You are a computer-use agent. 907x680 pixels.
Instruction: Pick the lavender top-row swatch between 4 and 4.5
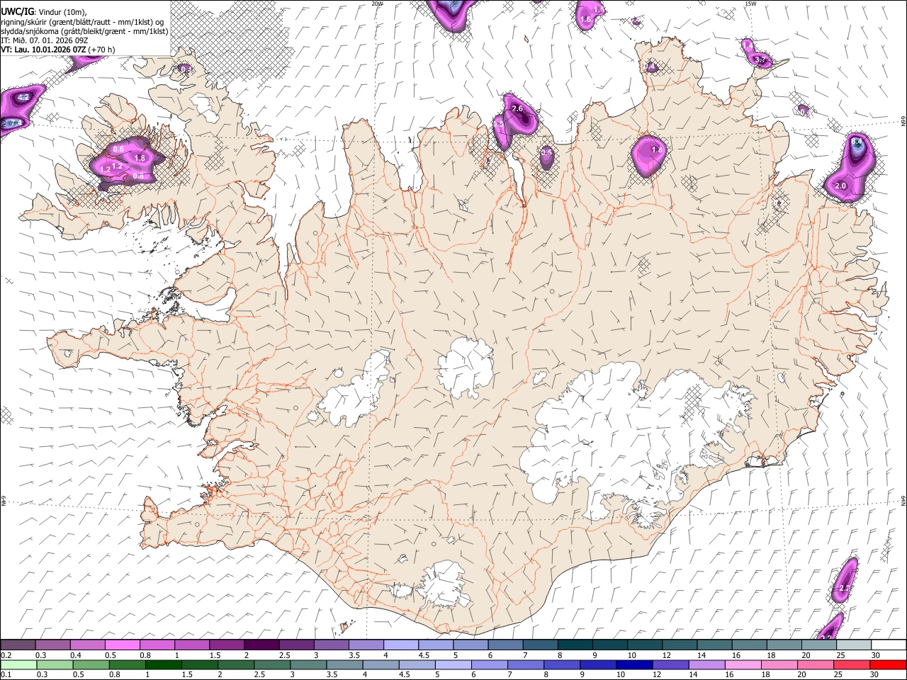pos(400,645)
